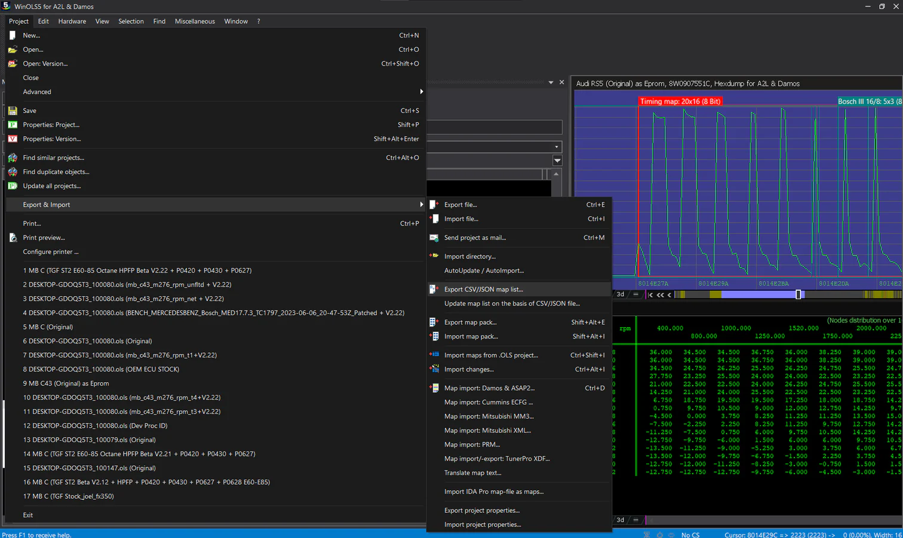Click the Save floppy disk icon
Viewport: 903px width, 538px height.
tap(13, 110)
